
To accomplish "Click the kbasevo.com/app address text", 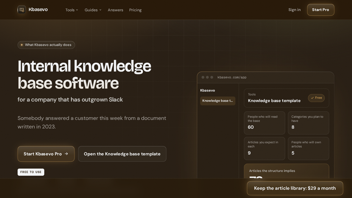I will click(232, 77).
